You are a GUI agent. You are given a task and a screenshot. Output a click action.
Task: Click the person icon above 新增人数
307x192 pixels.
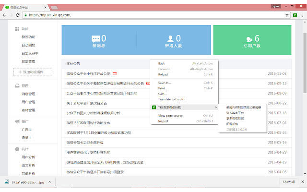(x=170, y=39)
